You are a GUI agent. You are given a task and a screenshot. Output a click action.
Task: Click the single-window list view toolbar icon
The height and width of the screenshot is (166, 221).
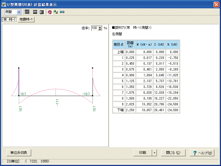click(27, 12)
